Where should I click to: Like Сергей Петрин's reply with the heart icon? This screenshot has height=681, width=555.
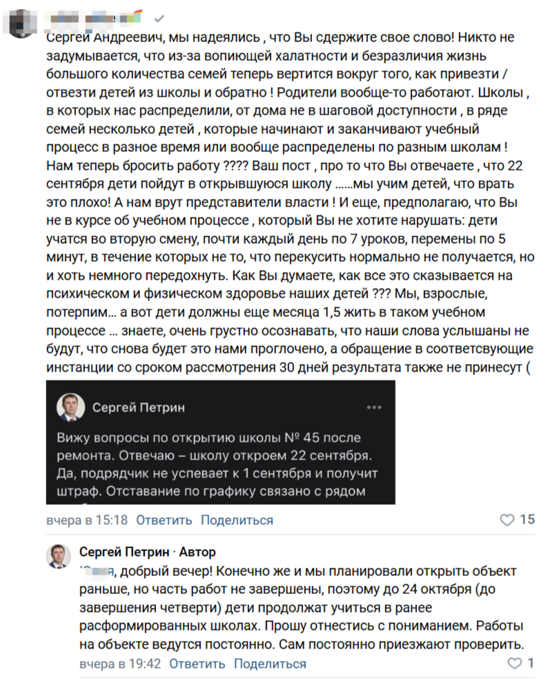514,664
